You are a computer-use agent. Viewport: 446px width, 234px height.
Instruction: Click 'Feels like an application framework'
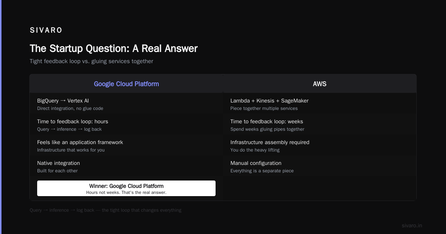[x=80, y=142]
